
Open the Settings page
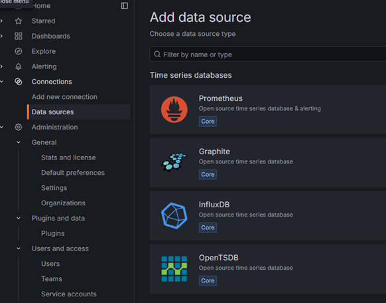coord(54,188)
